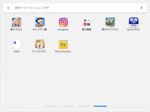The image size is (150, 112).
Task: Launch the 新オヤジリウム app
Action: (x=110, y=22)
